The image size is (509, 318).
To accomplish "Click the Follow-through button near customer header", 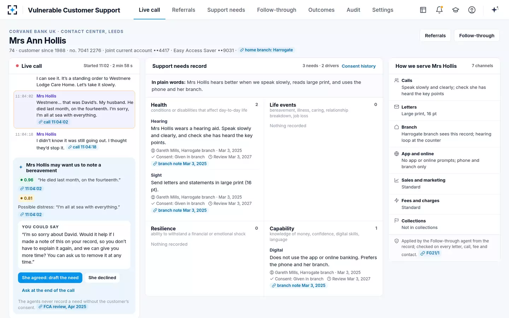I will pyautogui.click(x=476, y=36).
